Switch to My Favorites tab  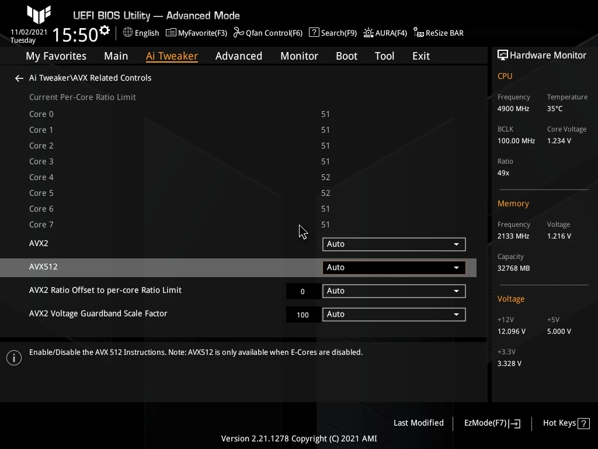point(56,56)
